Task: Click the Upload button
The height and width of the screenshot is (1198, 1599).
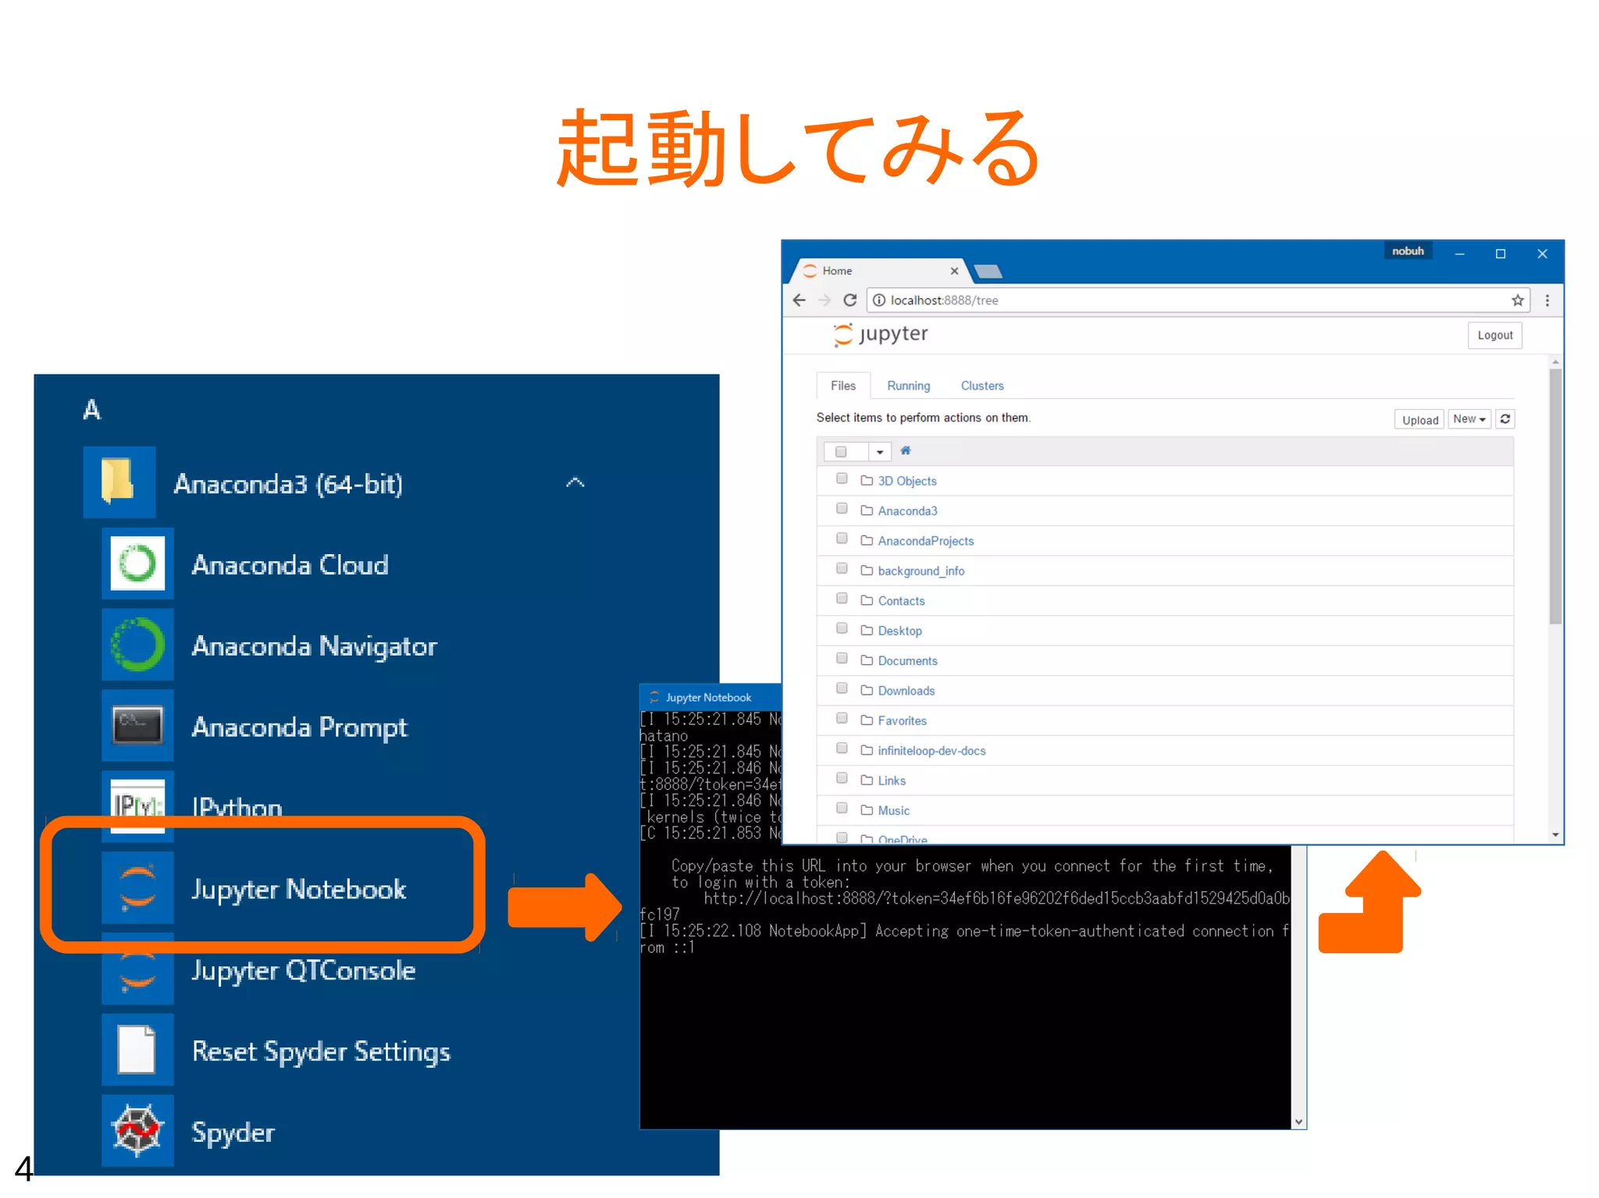Action: coord(1420,420)
